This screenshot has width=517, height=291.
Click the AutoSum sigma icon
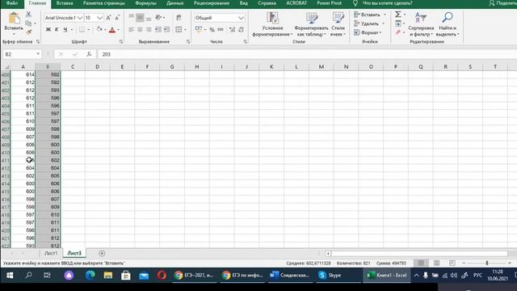coord(398,15)
